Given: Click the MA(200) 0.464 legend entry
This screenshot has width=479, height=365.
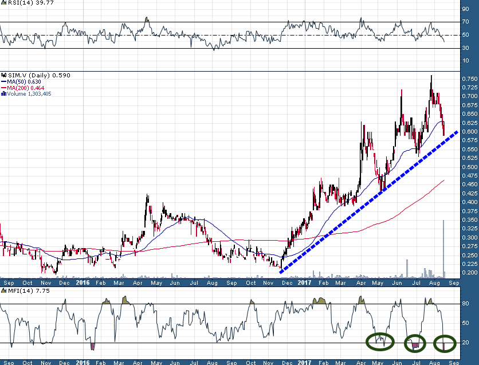Looking at the screenshot, I should 25,88.
